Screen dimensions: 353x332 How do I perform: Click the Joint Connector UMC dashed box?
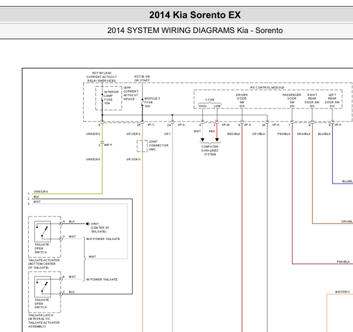[142, 146]
